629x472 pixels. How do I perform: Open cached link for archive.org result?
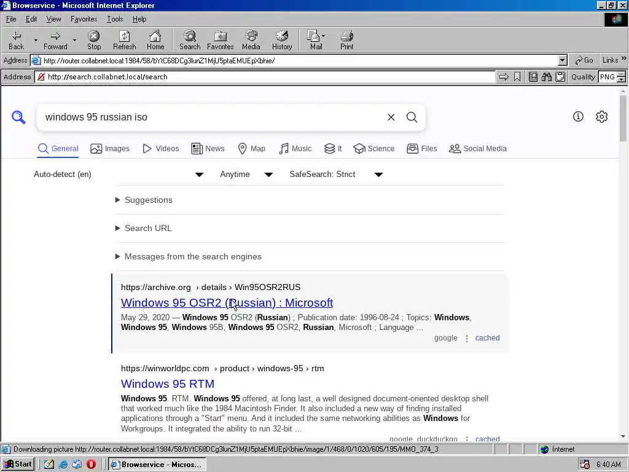(x=487, y=338)
